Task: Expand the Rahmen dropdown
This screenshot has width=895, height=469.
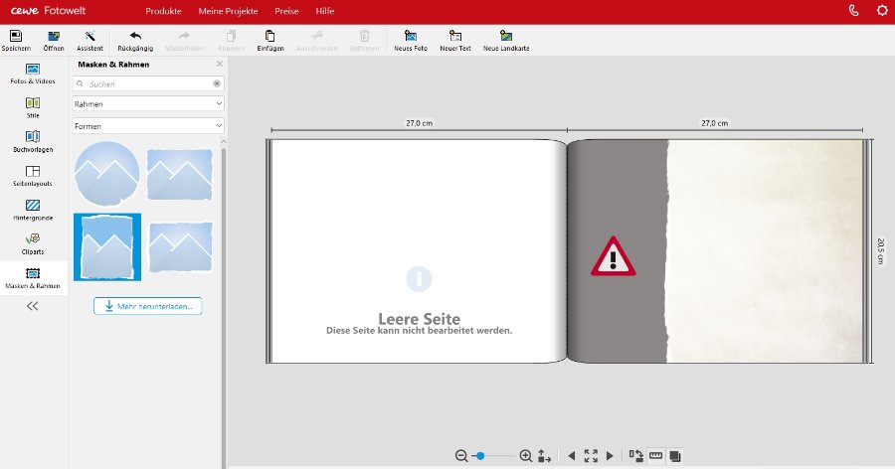Action: point(148,103)
